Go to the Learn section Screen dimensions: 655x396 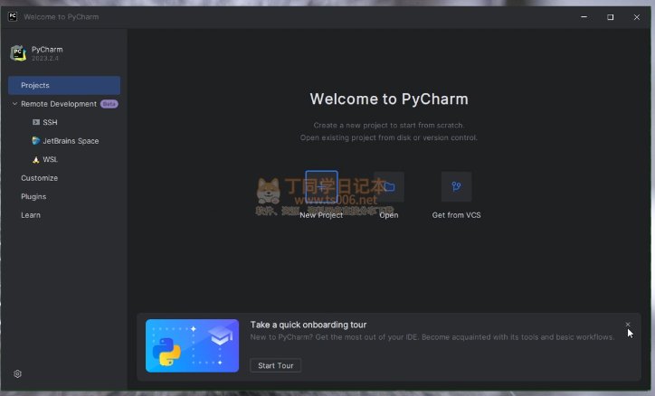coord(31,215)
